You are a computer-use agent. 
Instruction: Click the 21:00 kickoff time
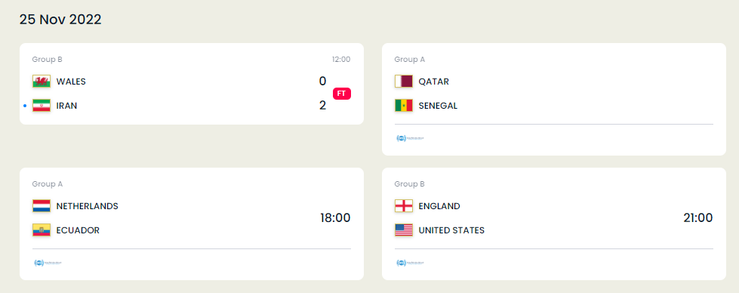[698, 218]
